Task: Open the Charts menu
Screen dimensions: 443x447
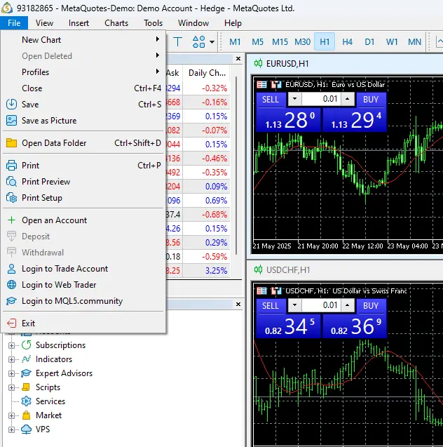Action: (x=116, y=23)
